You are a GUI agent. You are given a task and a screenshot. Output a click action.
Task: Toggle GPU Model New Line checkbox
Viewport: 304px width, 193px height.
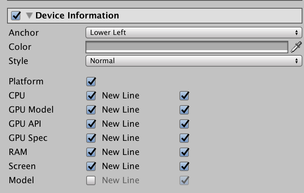tap(184, 110)
